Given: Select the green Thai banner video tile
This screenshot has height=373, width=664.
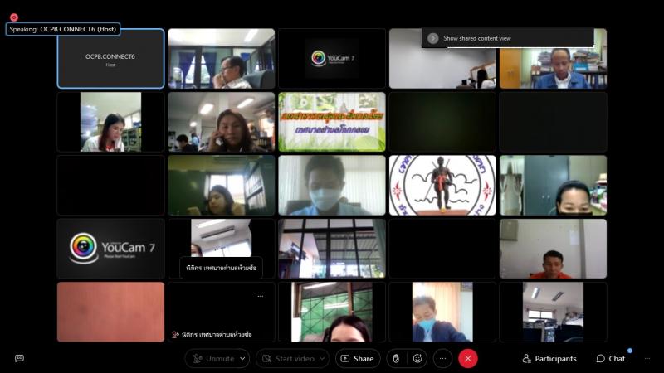Looking at the screenshot, I should click(x=331, y=121).
